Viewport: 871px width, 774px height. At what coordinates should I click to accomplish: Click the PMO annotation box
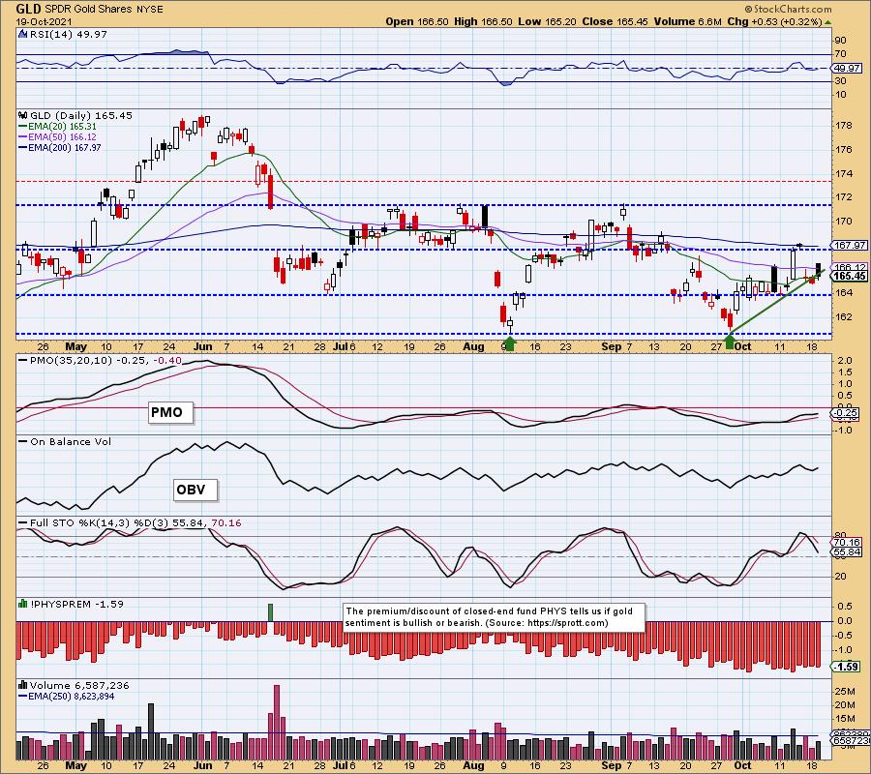pyautogui.click(x=171, y=412)
